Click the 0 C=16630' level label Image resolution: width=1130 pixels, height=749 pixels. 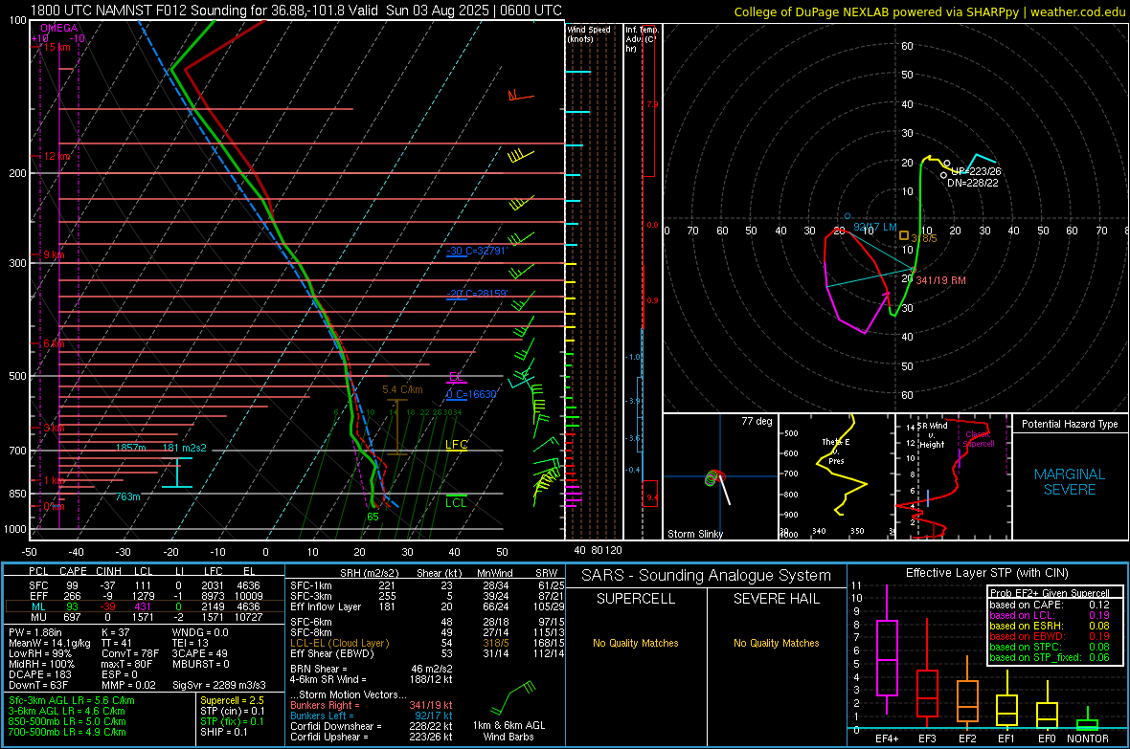(x=472, y=394)
